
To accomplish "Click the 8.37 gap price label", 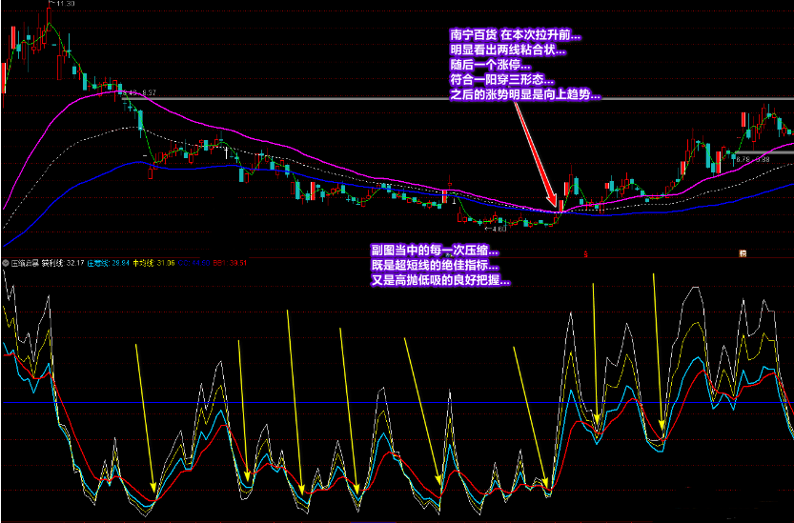I will [150, 93].
